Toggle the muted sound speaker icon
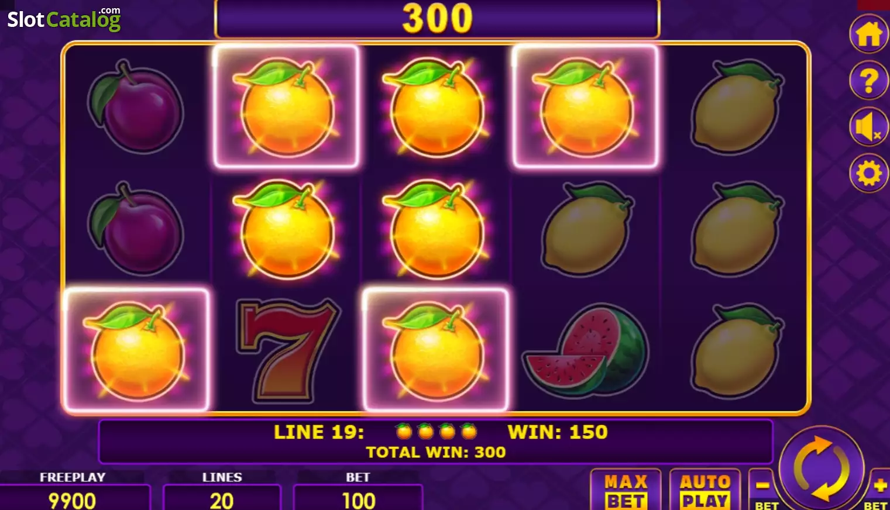Image resolution: width=890 pixels, height=510 pixels. tap(869, 126)
